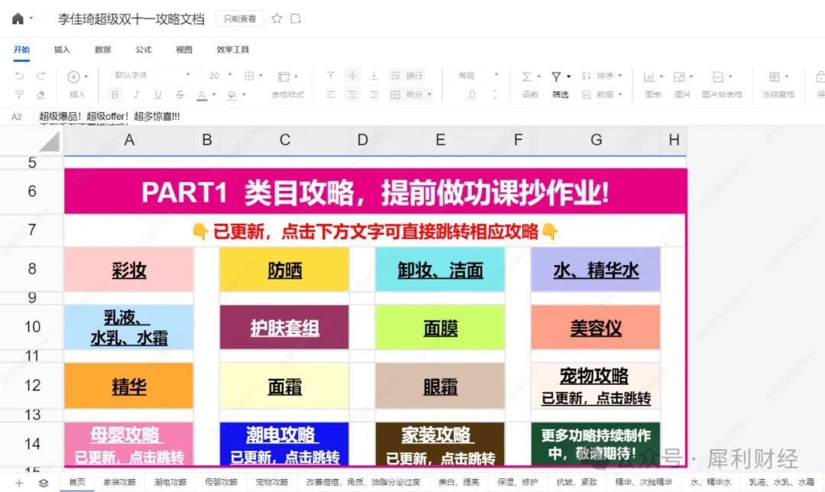This screenshot has height=492, width=825.
Task: Switch to the 母婴攻略 sheet tab
Action: [221, 482]
